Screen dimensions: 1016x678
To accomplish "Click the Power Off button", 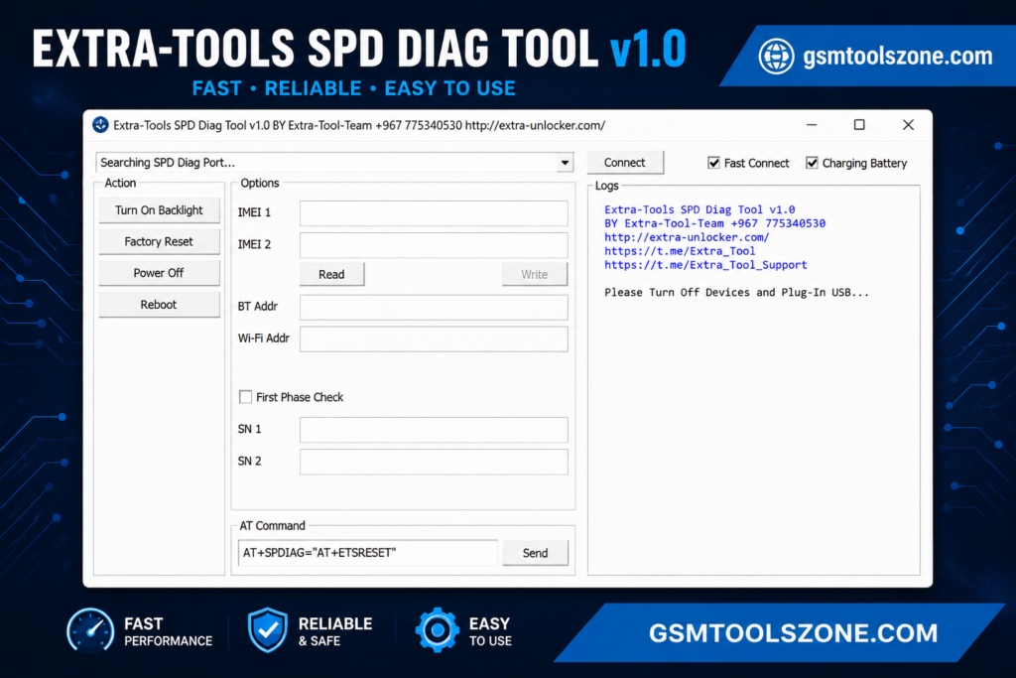I will click(159, 273).
